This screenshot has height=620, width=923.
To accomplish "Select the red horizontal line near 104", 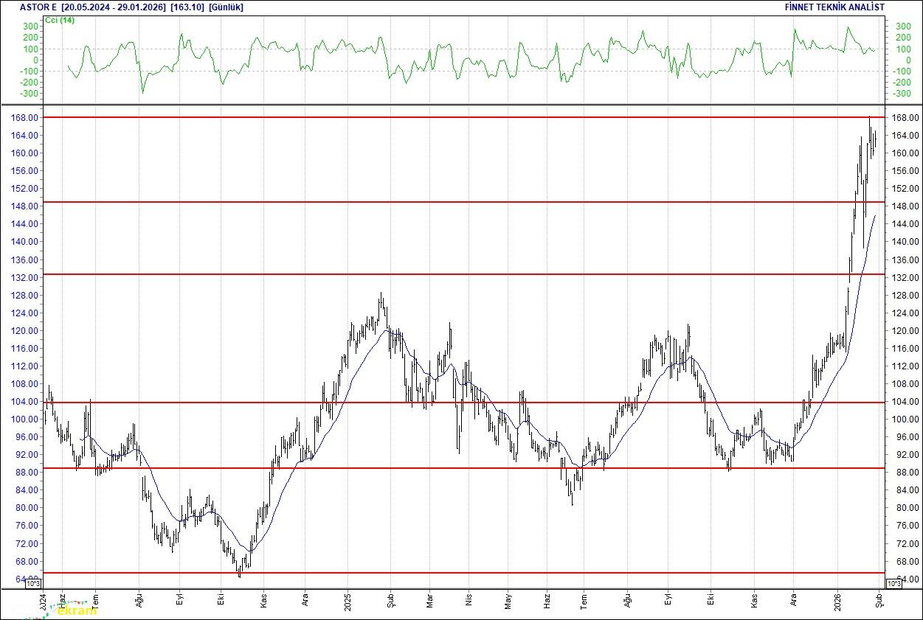I will pyautogui.click(x=443, y=403).
